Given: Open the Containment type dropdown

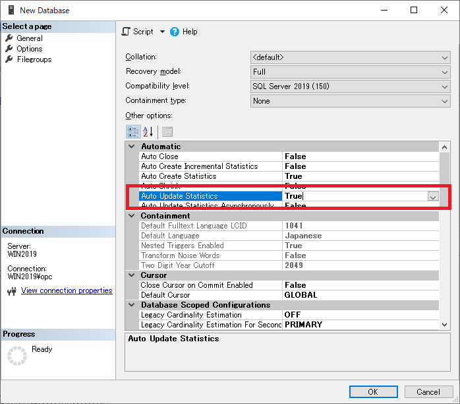Looking at the screenshot, I should tap(351, 101).
